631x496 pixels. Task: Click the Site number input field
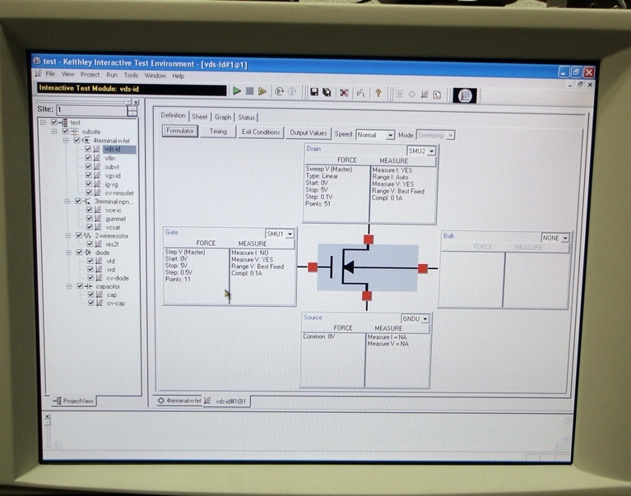point(91,109)
